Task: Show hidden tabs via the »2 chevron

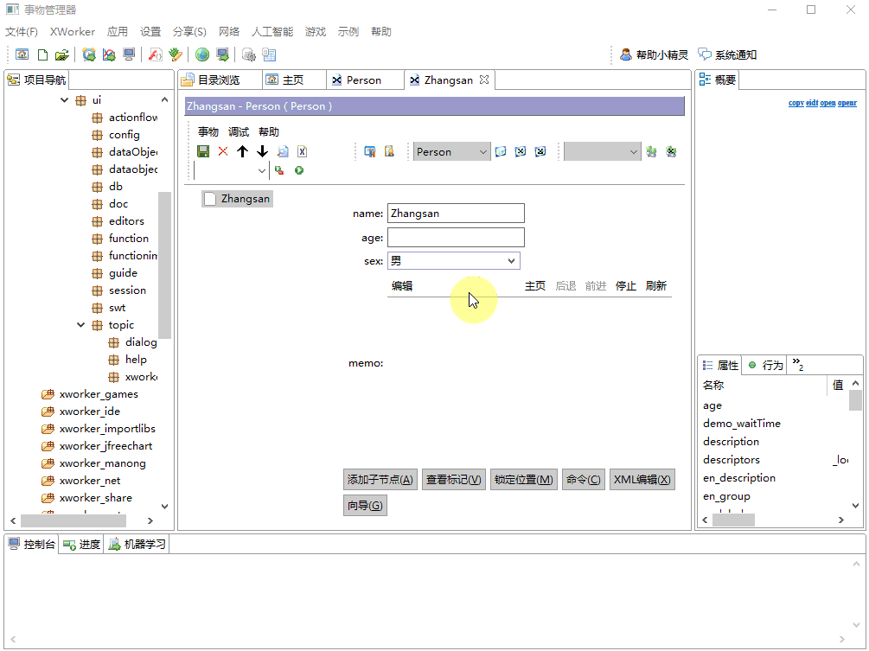Action: 798,364
